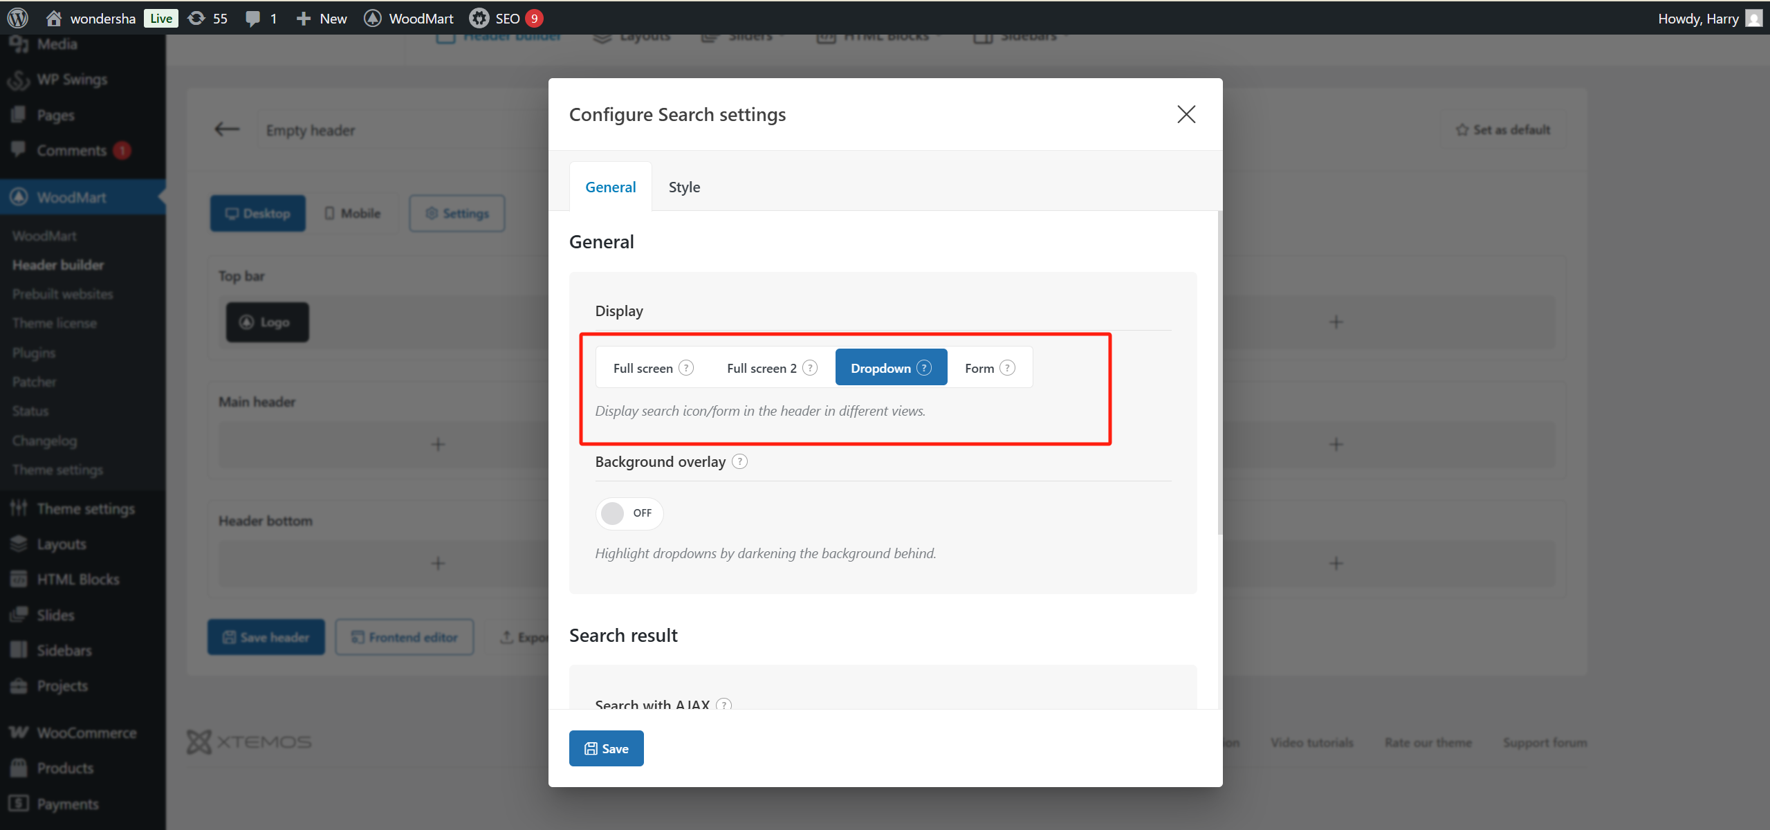Expand the Header bottom section
The height and width of the screenshot is (830, 1770).
tap(438, 562)
